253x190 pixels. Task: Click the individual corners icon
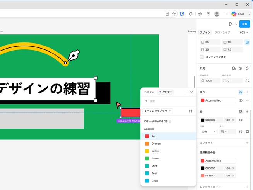click(247, 81)
